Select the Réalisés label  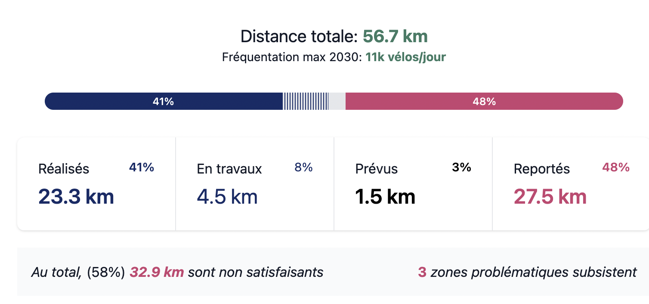coord(64,169)
